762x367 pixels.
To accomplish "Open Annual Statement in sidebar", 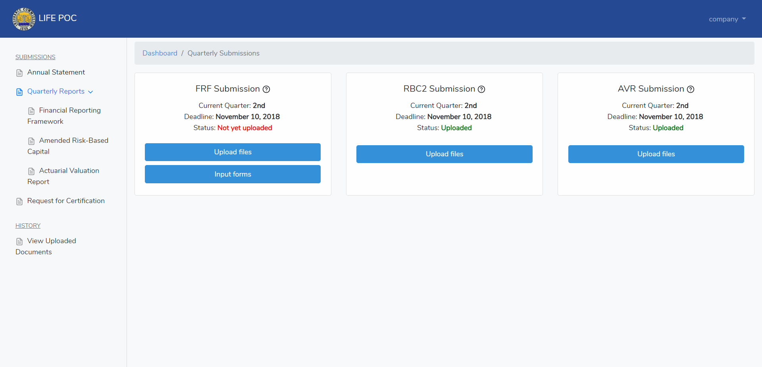I will pyautogui.click(x=56, y=72).
